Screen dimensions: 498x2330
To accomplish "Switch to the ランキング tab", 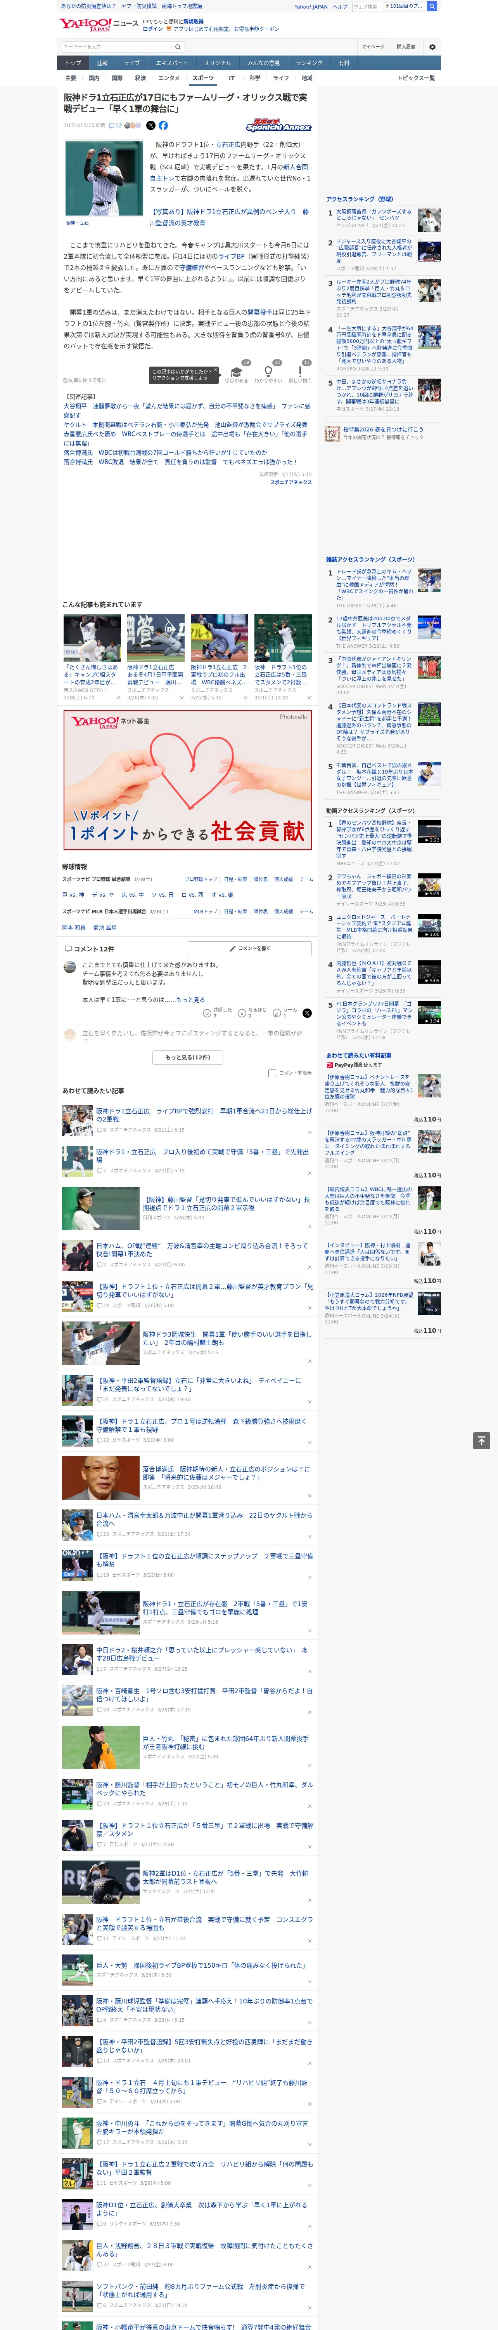I will (x=309, y=63).
